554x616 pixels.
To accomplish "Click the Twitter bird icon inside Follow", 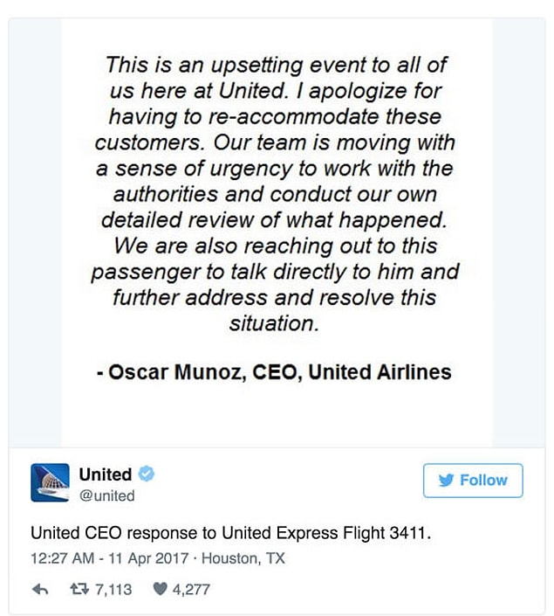I will (x=446, y=480).
